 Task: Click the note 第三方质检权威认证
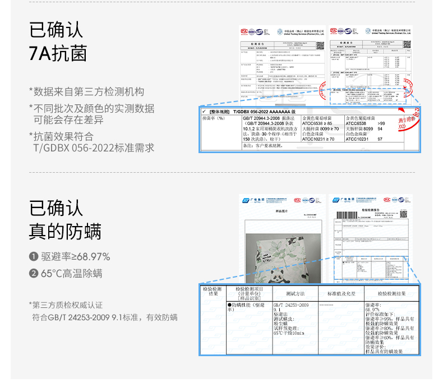click(67, 305)
